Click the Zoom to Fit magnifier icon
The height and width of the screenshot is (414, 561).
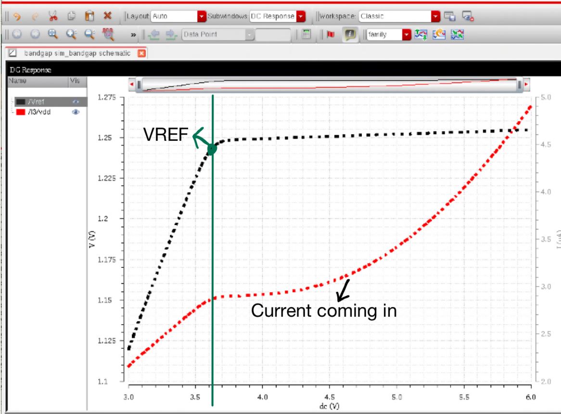[53, 34]
